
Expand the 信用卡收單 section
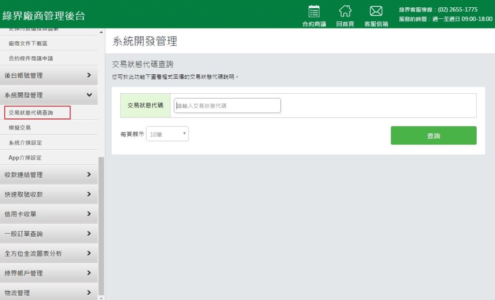click(x=48, y=214)
